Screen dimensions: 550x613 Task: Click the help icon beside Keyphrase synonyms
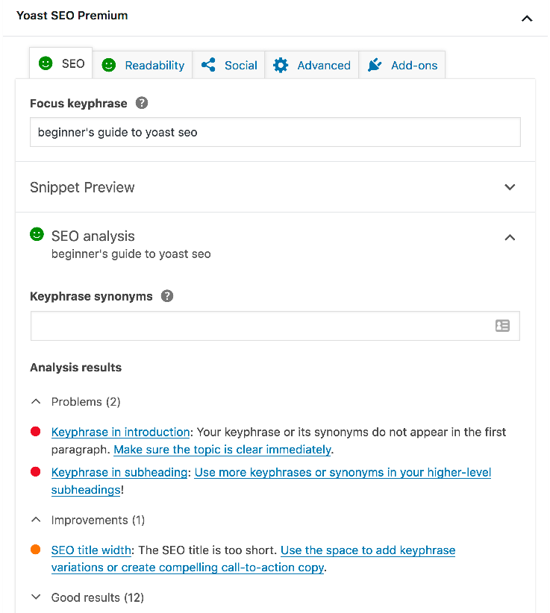point(167,296)
